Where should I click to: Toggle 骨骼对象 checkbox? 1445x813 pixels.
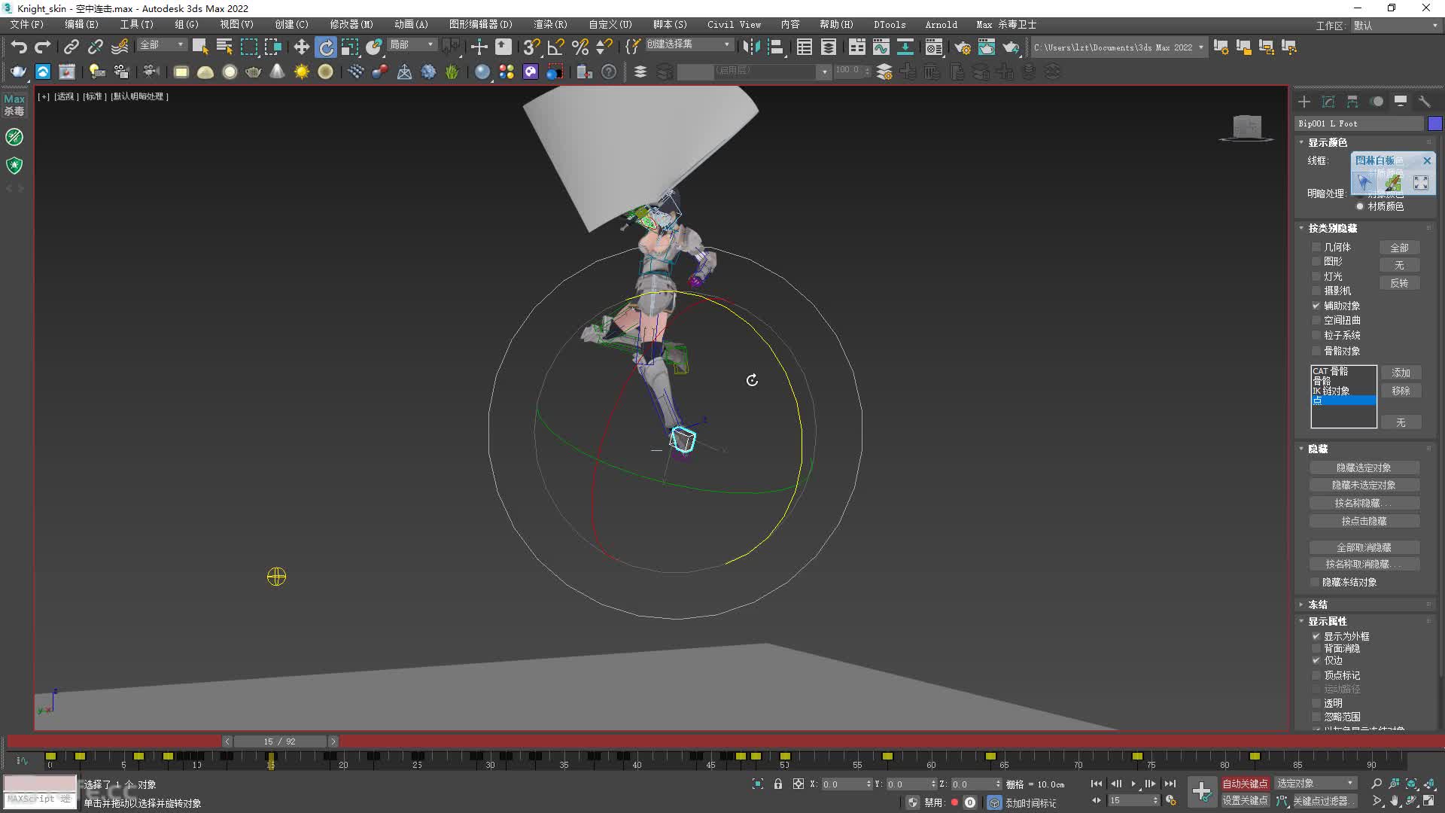pyautogui.click(x=1316, y=351)
